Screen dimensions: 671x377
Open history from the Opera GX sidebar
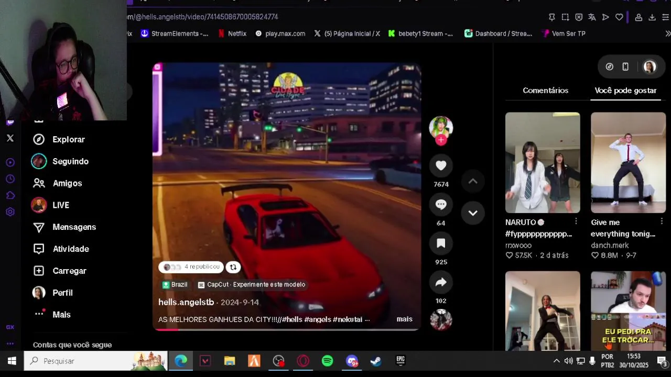10,179
